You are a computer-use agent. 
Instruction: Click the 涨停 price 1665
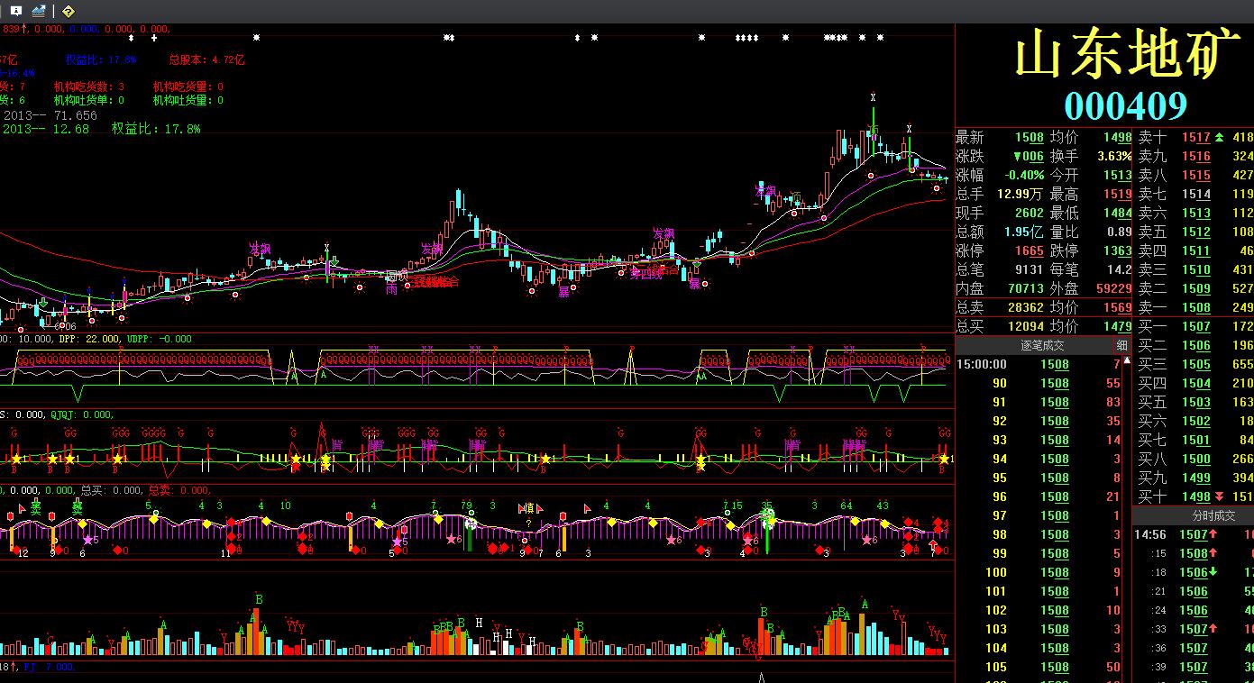[1030, 251]
